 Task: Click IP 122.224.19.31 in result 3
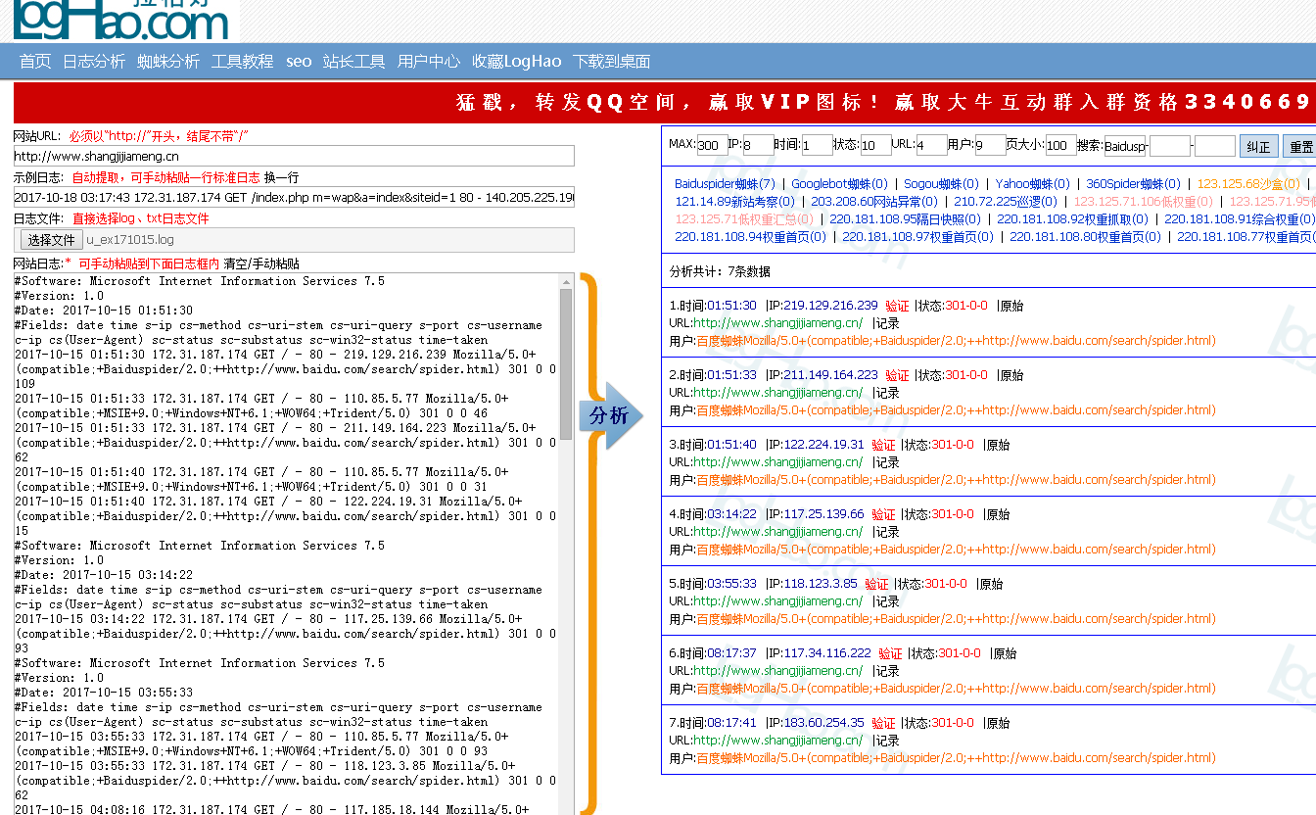[x=823, y=445]
